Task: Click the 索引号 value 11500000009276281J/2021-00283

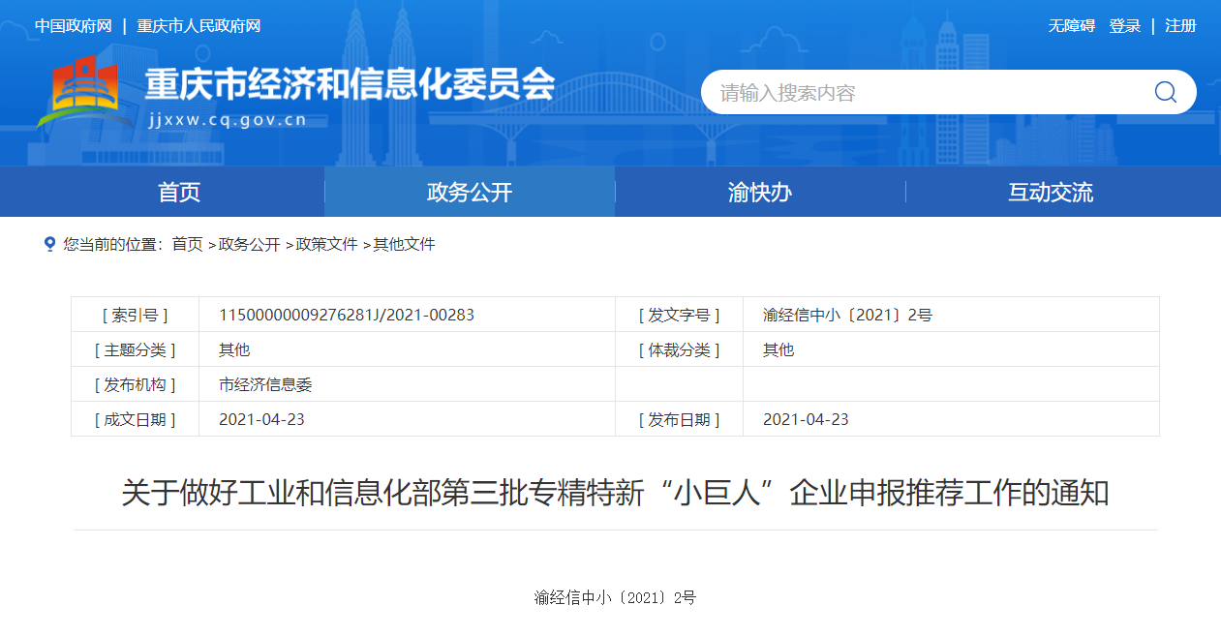Action: [347, 315]
